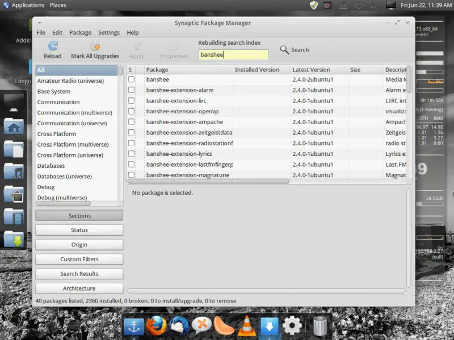Mark banshee-extension-radiostation checkbox
Viewport: 454px width, 340px height.
[x=132, y=143]
